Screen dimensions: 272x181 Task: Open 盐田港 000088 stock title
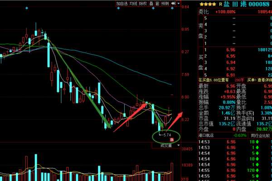(246, 4)
